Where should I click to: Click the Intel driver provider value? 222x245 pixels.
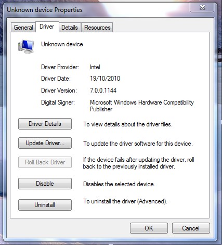tap(95, 67)
